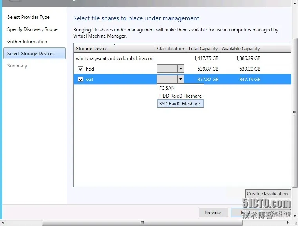Click the 539.87 GB total capacity cell
Screen dimensions: 298x226
(208, 69)
